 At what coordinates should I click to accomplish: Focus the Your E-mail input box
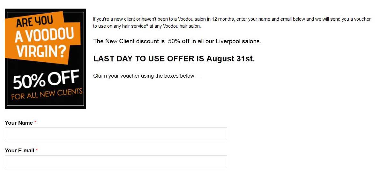click(x=116, y=162)
